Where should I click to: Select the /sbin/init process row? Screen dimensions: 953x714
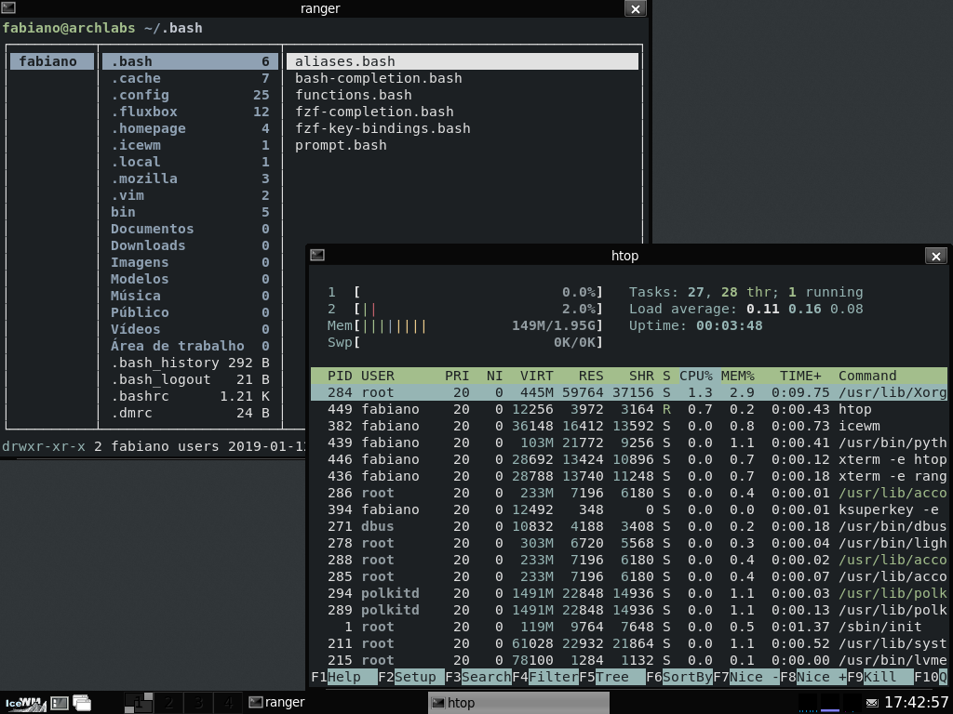[x=628, y=628]
